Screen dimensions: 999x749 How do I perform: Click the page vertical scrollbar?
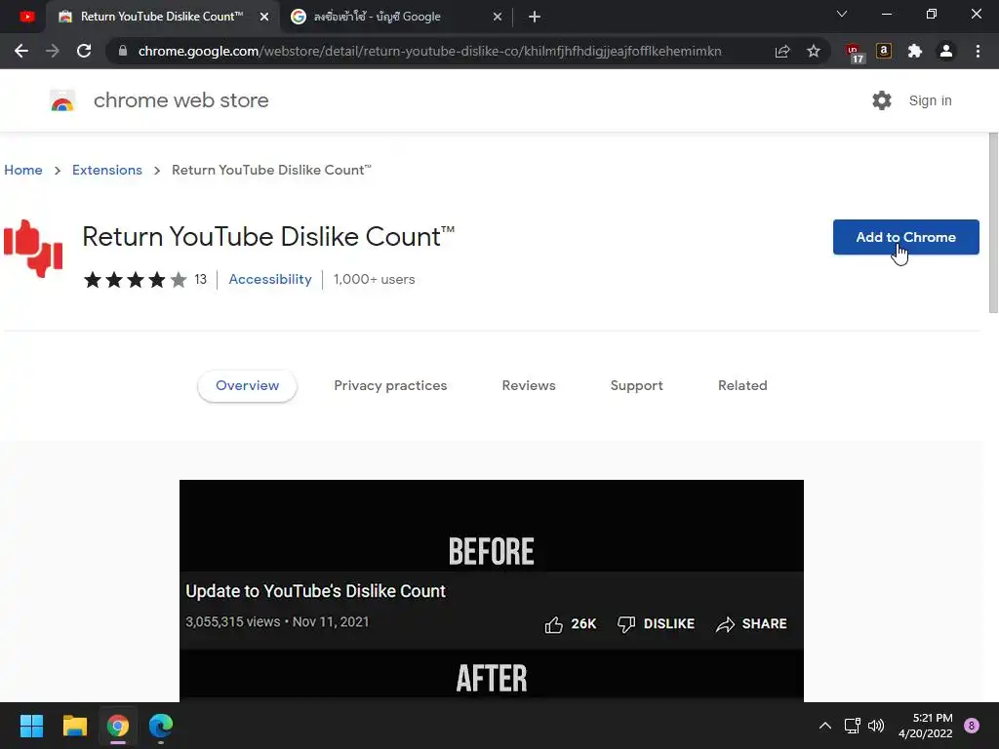[993, 223]
